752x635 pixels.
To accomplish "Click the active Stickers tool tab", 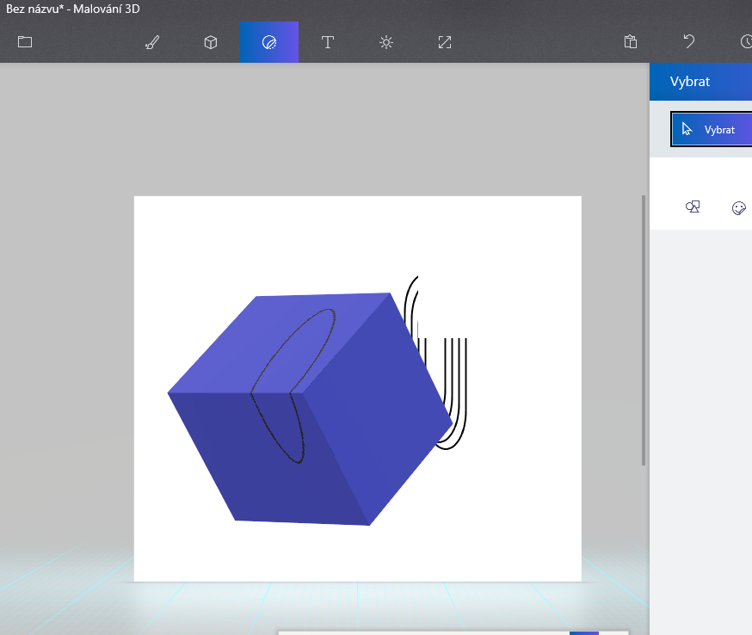I will (269, 42).
